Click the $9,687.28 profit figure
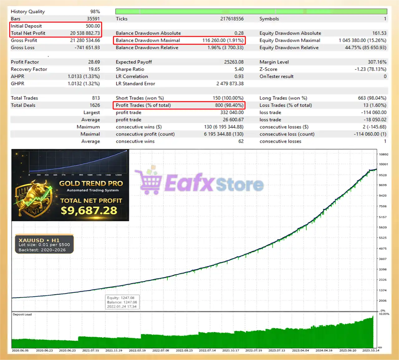This screenshot has height=360, width=399. [89, 211]
